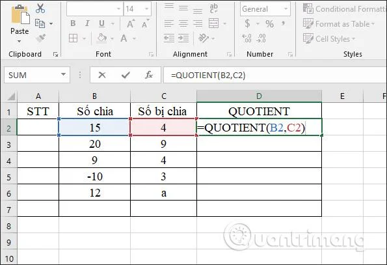Apply Comma Style format

(284, 23)
